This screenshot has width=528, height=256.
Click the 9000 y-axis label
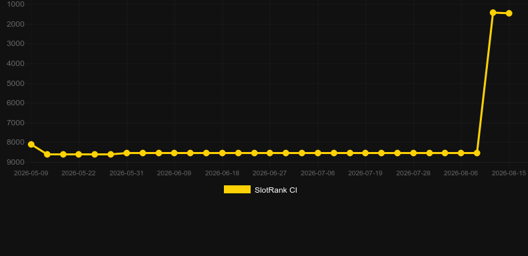click(x=15, y=162)
